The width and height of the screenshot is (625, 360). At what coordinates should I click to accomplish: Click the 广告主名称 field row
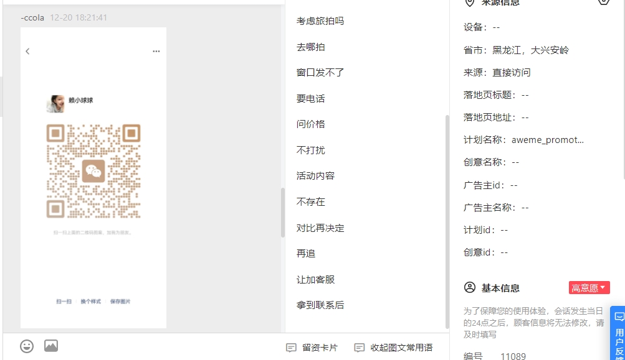pyautogui.click(x=496, y=207)
